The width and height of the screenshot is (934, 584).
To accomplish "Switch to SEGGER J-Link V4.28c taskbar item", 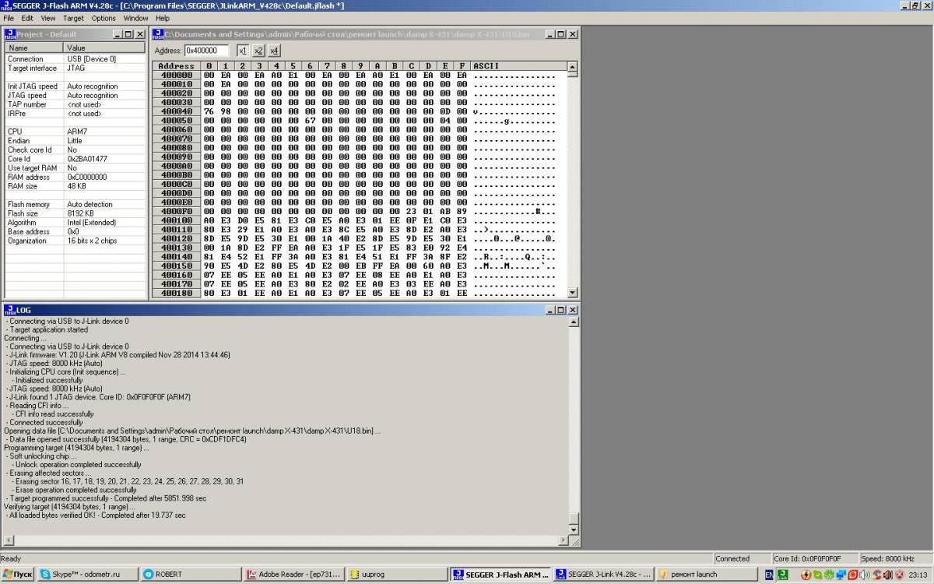I will (x=602, y=575).
